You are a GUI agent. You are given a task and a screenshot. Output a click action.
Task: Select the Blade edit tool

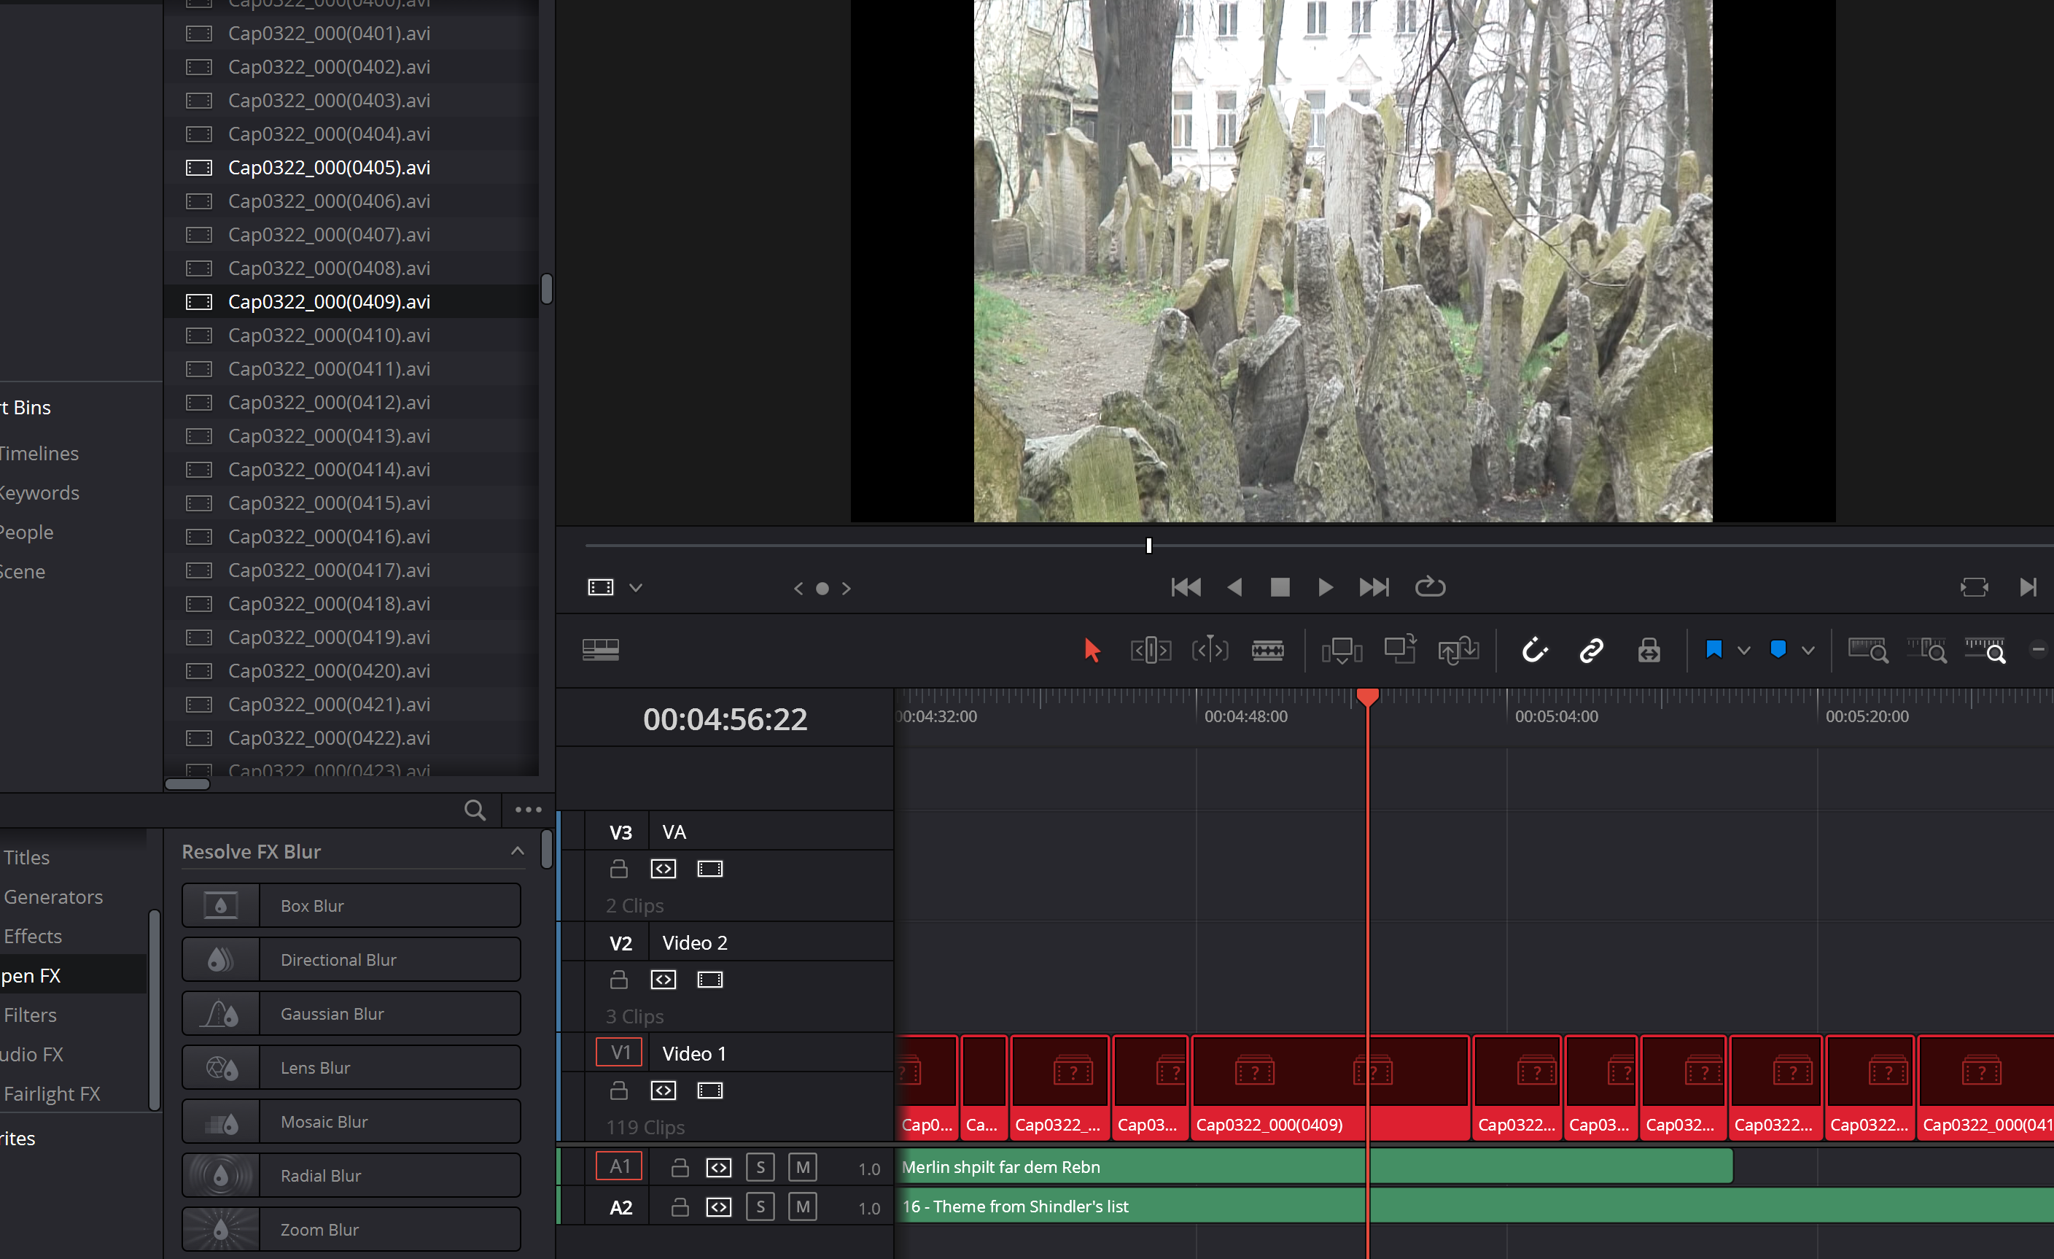pos(1267,649)
